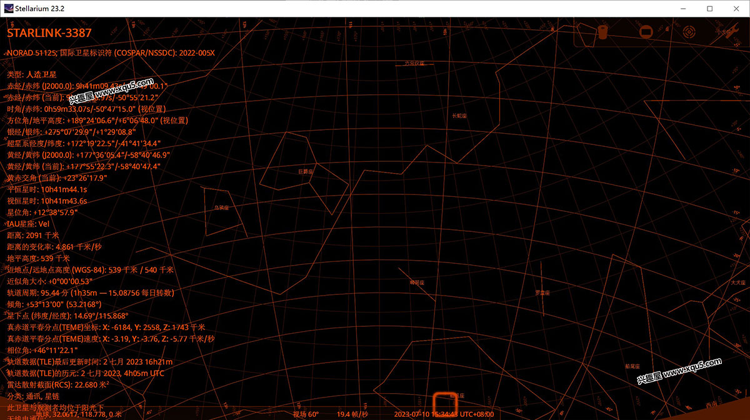Screen dimensions: 750x420
Task: Click the IAU星座: Vel info line
Action: tap(27, 224)
